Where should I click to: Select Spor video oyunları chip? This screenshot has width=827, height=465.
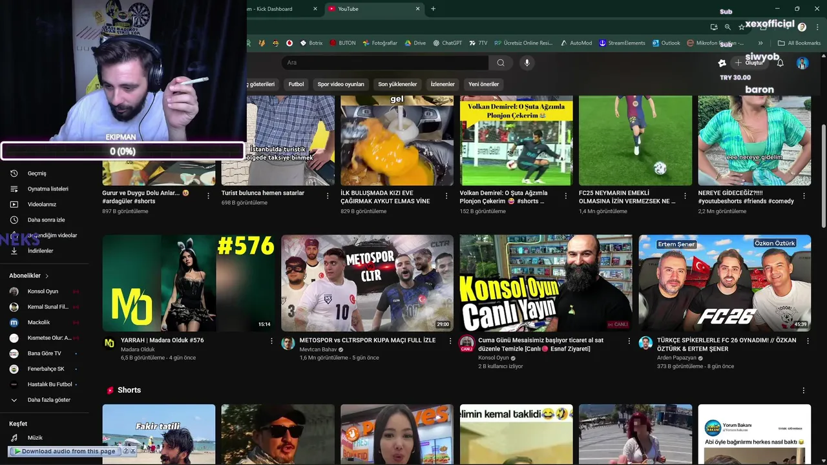point(341,85)
